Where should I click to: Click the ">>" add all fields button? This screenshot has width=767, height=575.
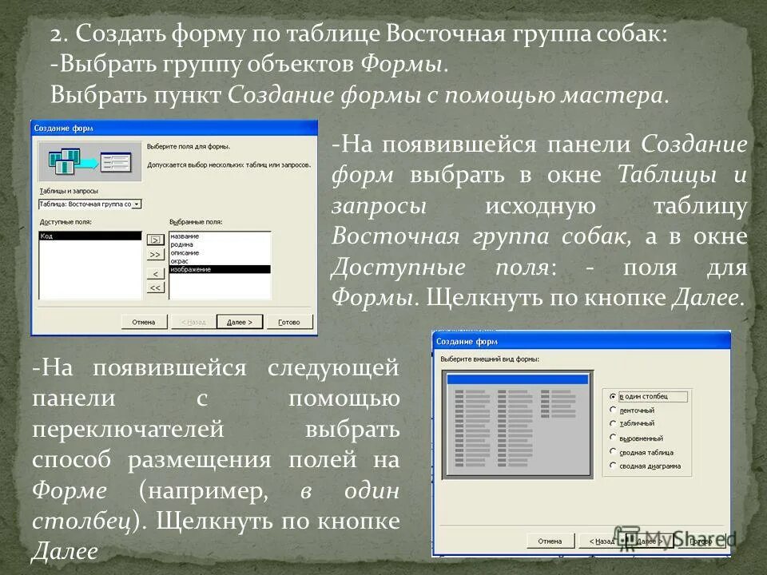[x=155, y=253]
